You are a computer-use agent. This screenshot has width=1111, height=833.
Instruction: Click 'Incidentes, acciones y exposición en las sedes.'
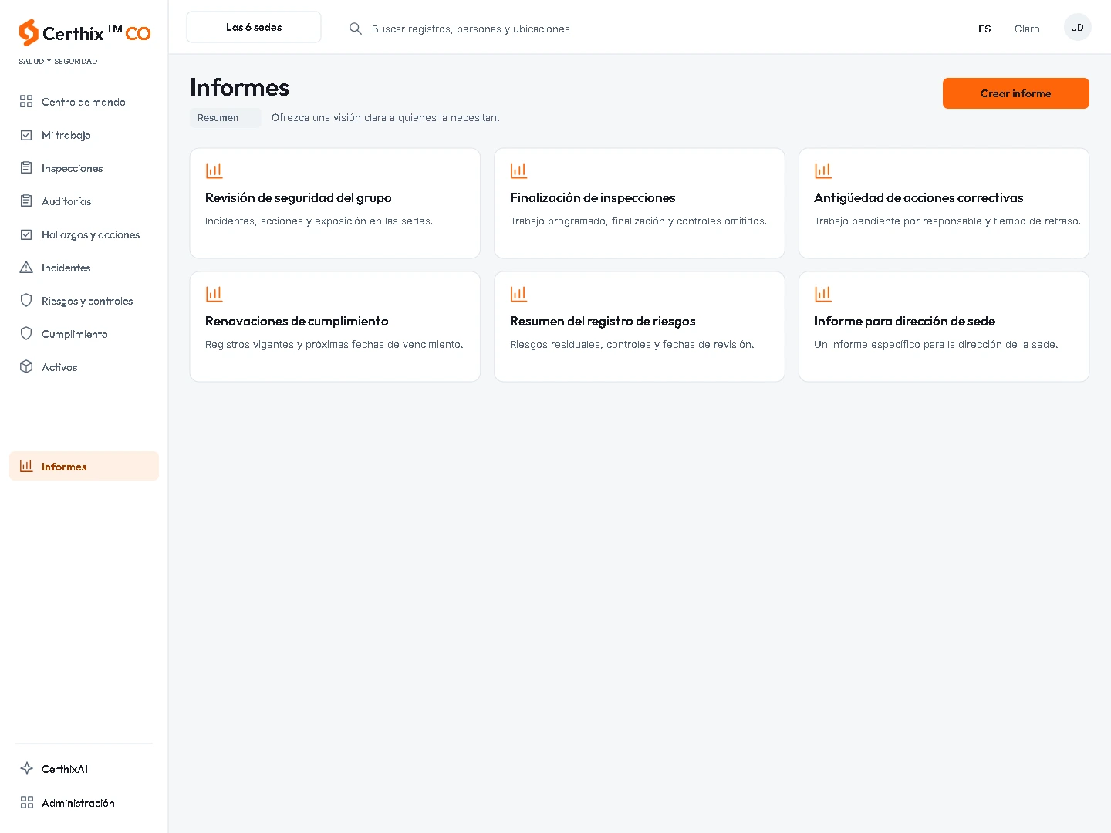(319, 221)
